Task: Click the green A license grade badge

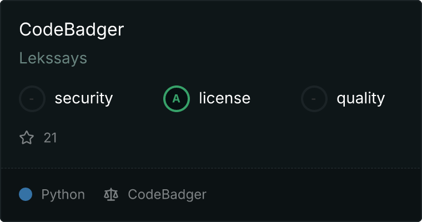Action: point(177,99)
